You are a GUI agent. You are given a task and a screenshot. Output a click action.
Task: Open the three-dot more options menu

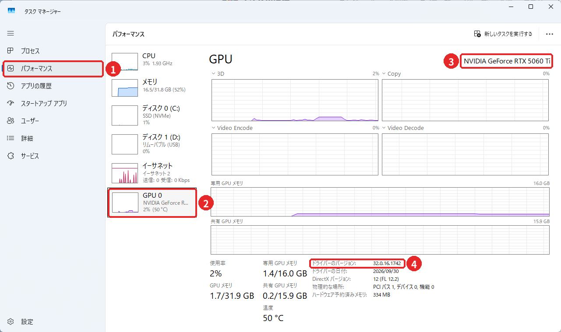[550, 34]
